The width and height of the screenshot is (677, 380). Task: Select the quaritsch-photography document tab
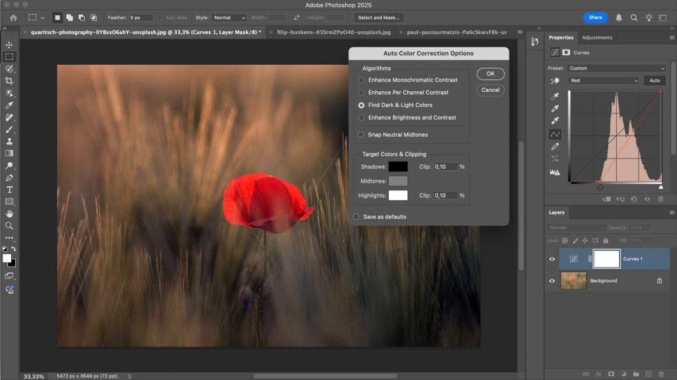145,32
